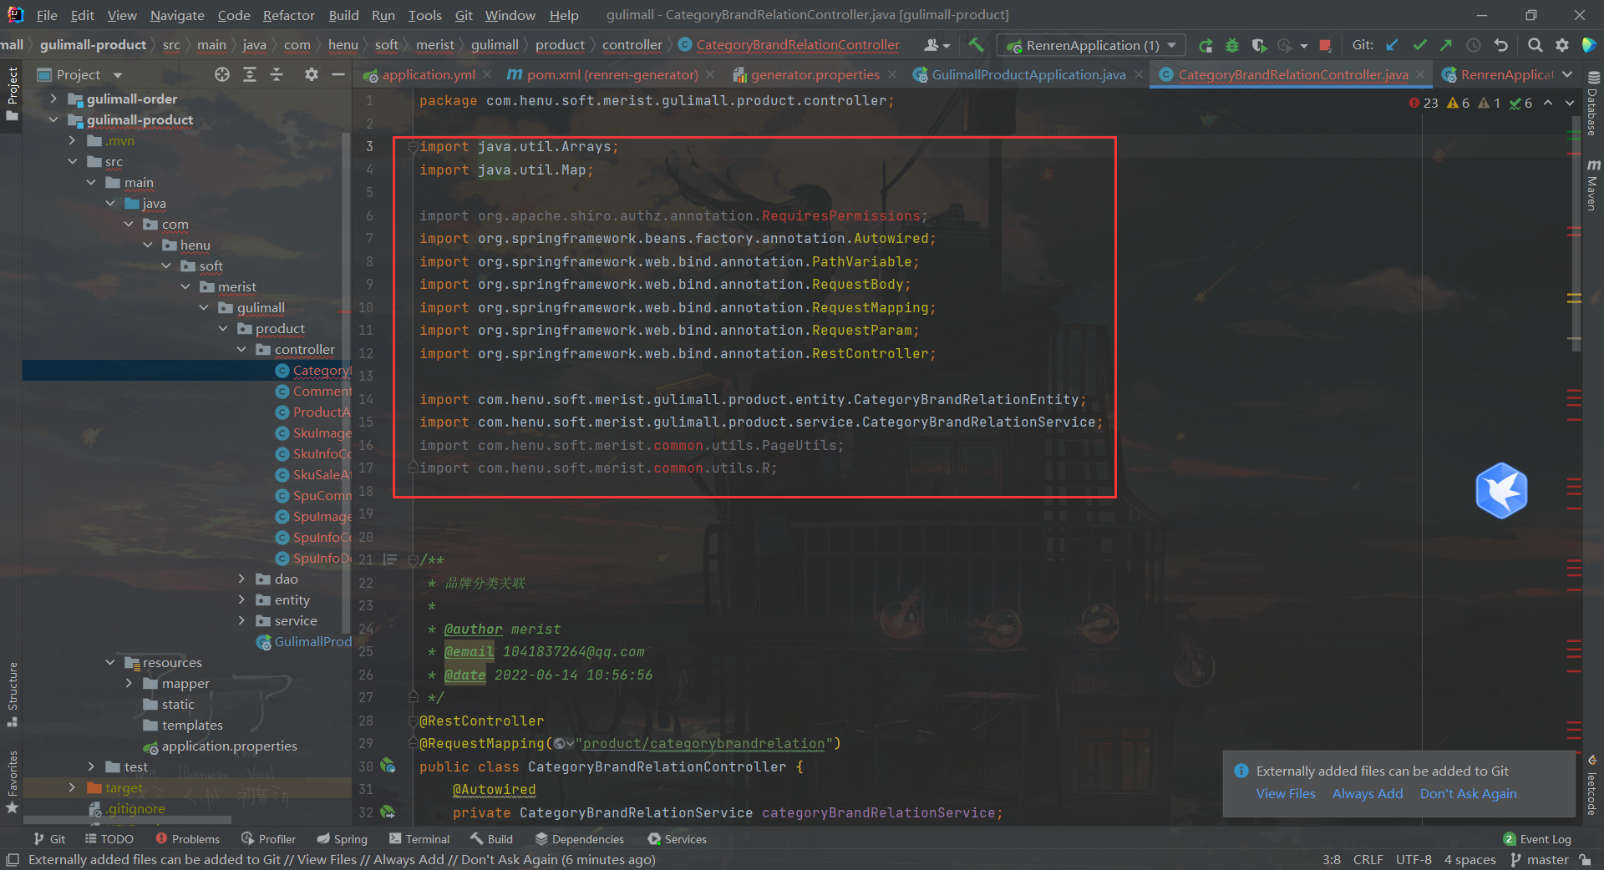
Task: Open the Terminal tool window
Action: point(419,839)
